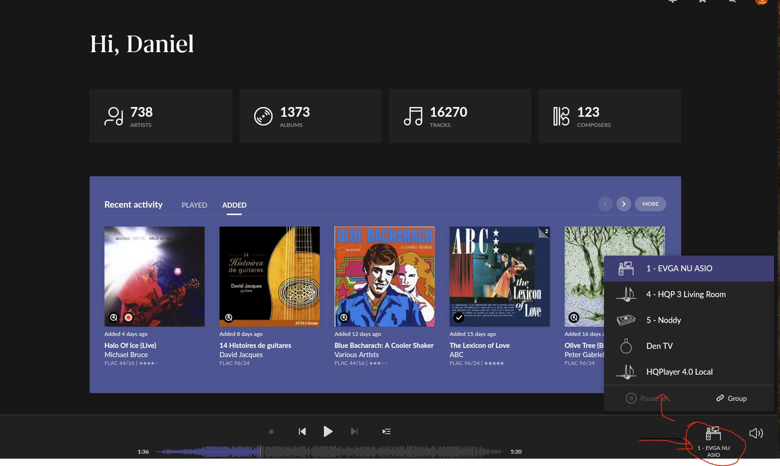Open the volume speaker control
Viewport: 780px width, 466px height.
pyautogui.click(x=756, y=433)
